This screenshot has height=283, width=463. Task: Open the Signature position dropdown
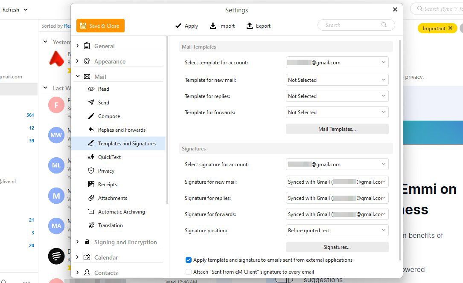337,230
